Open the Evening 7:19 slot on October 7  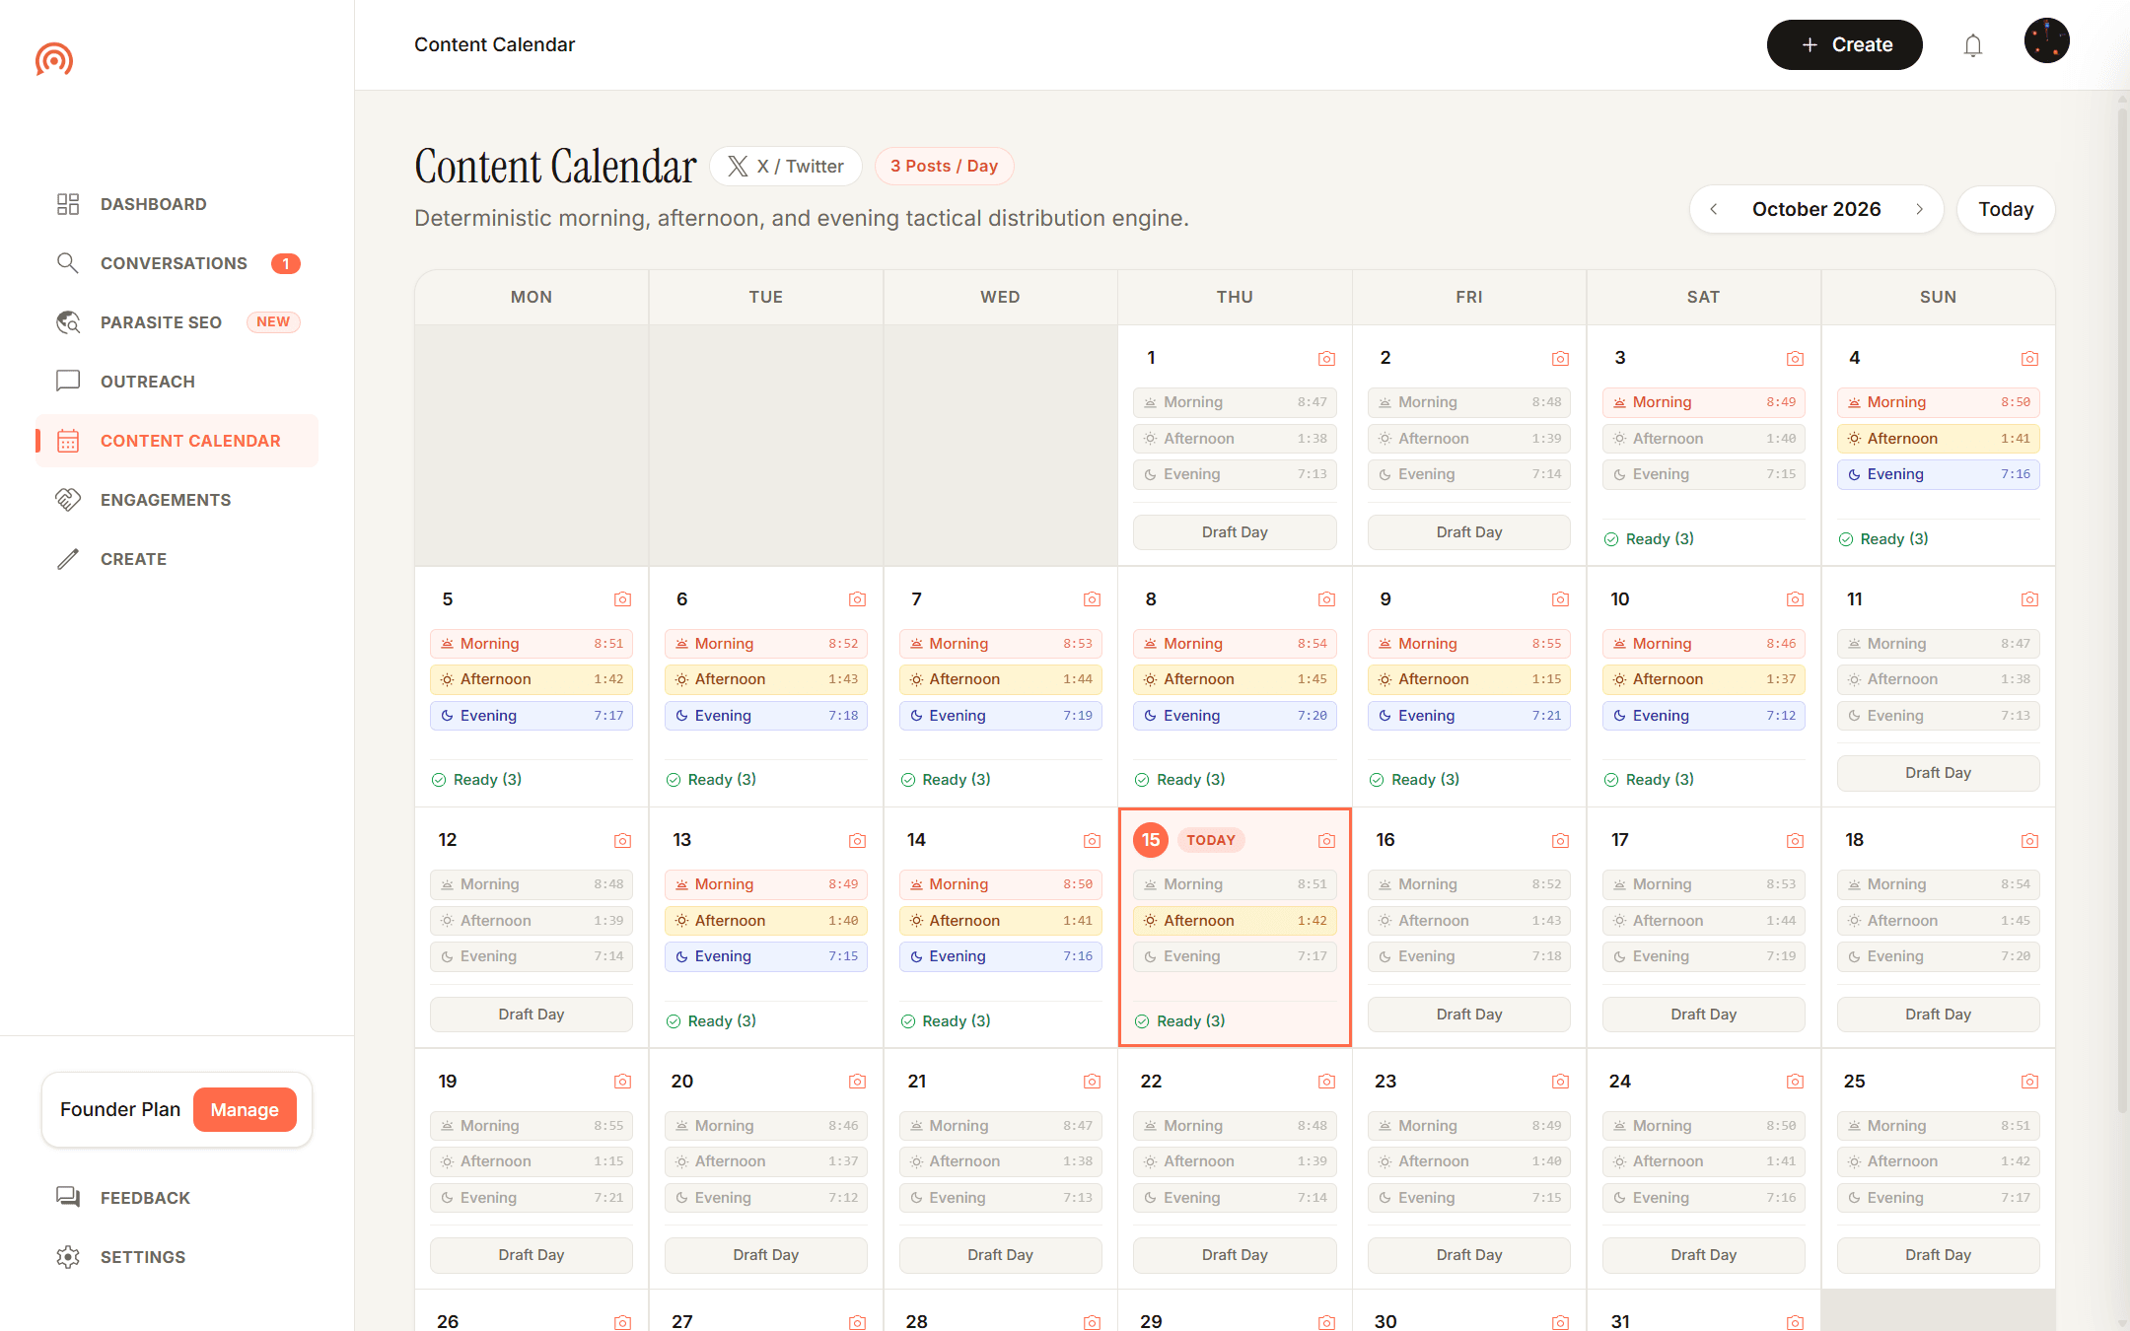[x=1000, y=716]
